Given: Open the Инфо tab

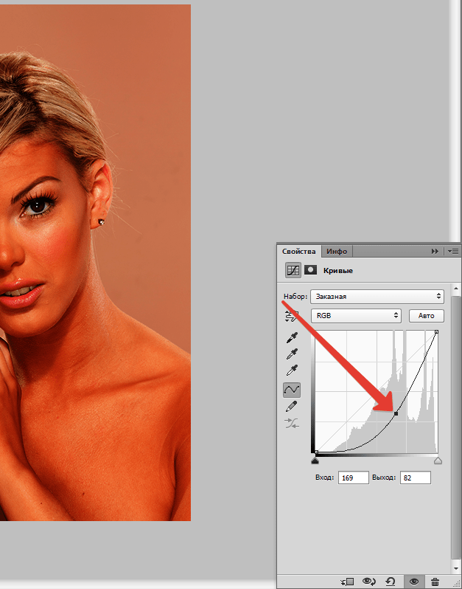Looking at the screenshot, I should click(x=337, y=251).
